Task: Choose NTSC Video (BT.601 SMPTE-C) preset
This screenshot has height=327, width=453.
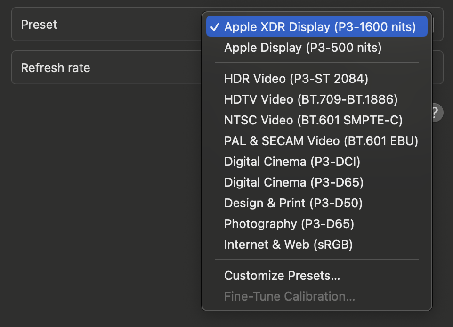Action: coord(316,120)
